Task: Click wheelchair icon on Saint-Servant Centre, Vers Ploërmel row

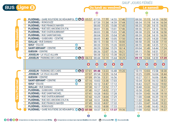Action: coord(79,81)
